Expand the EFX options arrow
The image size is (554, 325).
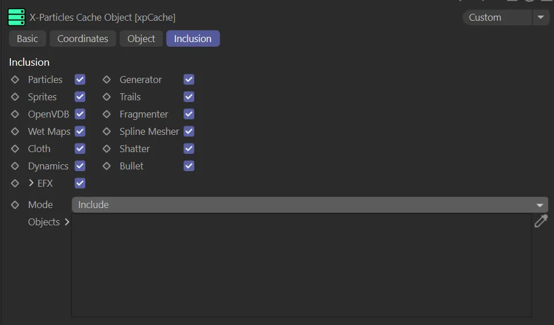click(x=31, y=183)
